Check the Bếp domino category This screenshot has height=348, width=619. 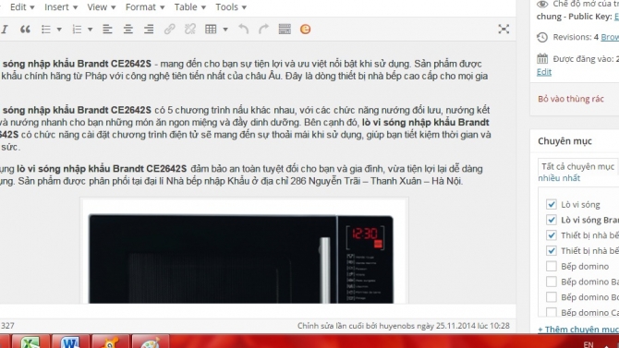click(x=552, y=266)
